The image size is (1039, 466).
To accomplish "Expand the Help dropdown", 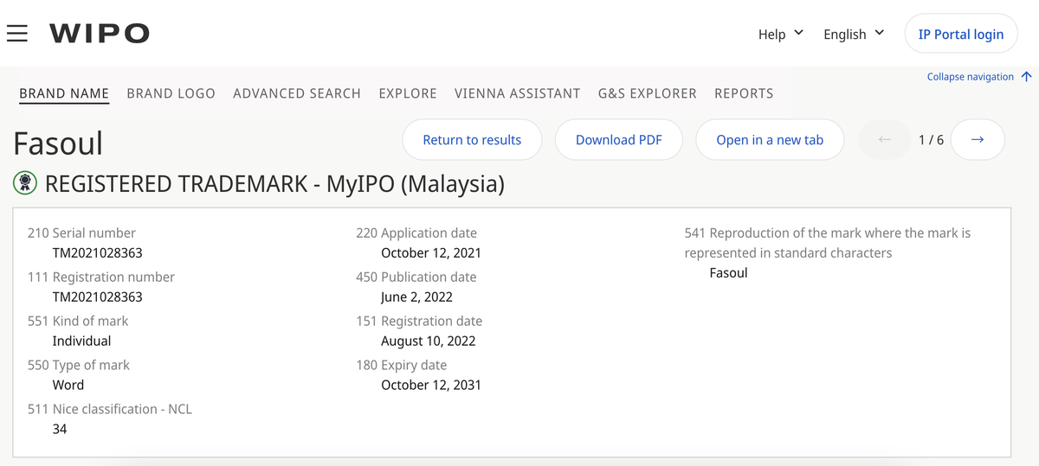I will [x=780, y=34].
